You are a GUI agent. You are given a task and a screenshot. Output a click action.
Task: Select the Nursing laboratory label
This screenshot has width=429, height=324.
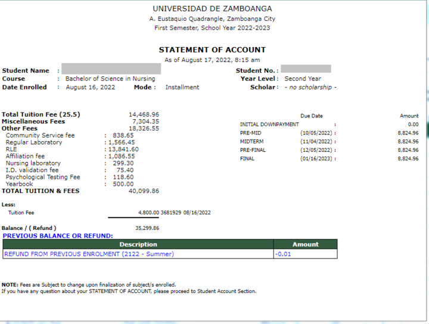tap(33, 163)
